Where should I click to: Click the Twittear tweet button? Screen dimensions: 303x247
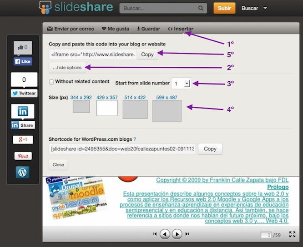(24, 93)
